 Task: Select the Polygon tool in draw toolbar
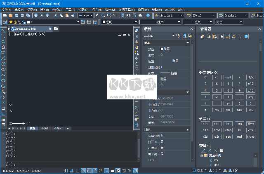(x=3, y=47)
